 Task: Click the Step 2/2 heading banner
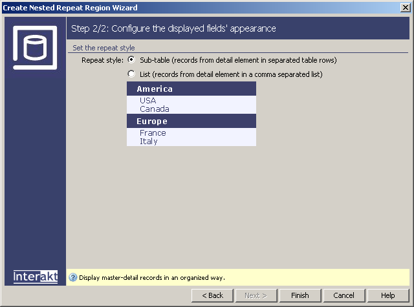(x=238, y=28)
